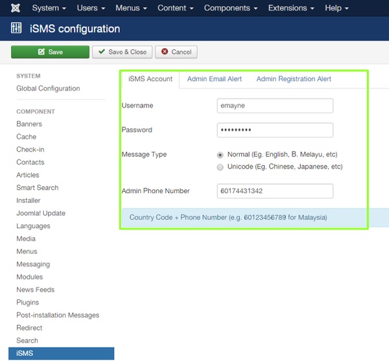This screenshot has height=361, width=389.
Task: Open Check-in component settings
Action: (30, 149)
